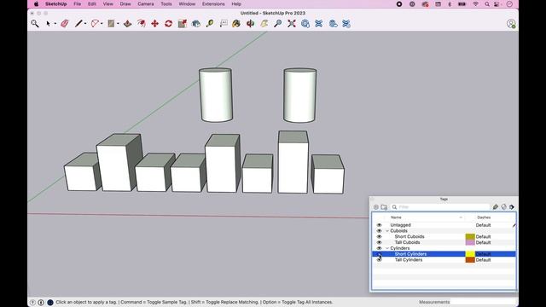The width and height of the screenshot is (546, 307).
Task: Toggle visibility of Untagged
Action: click(379, 225)
